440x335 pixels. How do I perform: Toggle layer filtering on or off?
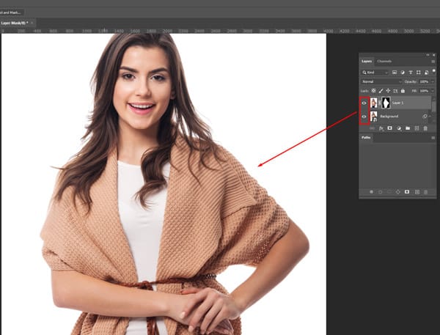[434, 70]
